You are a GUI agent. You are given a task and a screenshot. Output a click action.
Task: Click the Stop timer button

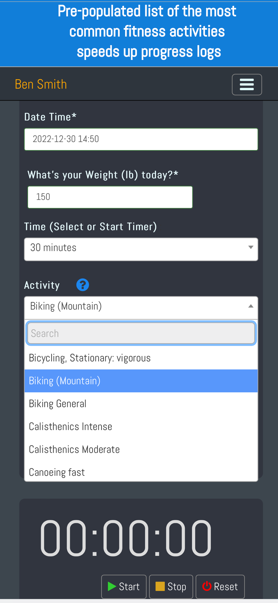tap(171, 586)
